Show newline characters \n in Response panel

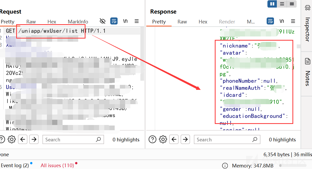coord(282,21)
